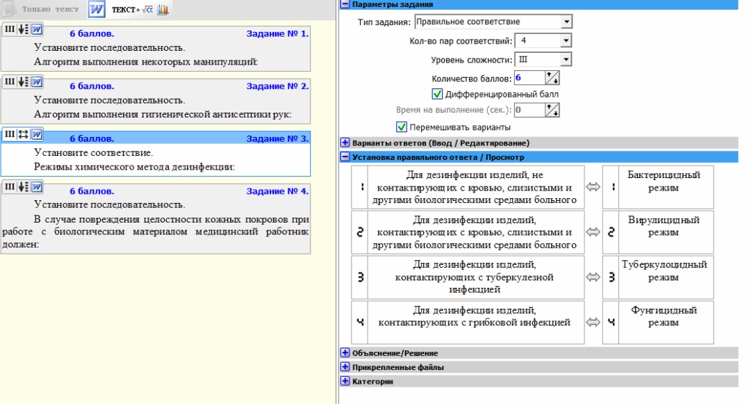Click the 'Количество баллов' input field
The height and width of the screenshot is (404, 747).
pos(529,78)
